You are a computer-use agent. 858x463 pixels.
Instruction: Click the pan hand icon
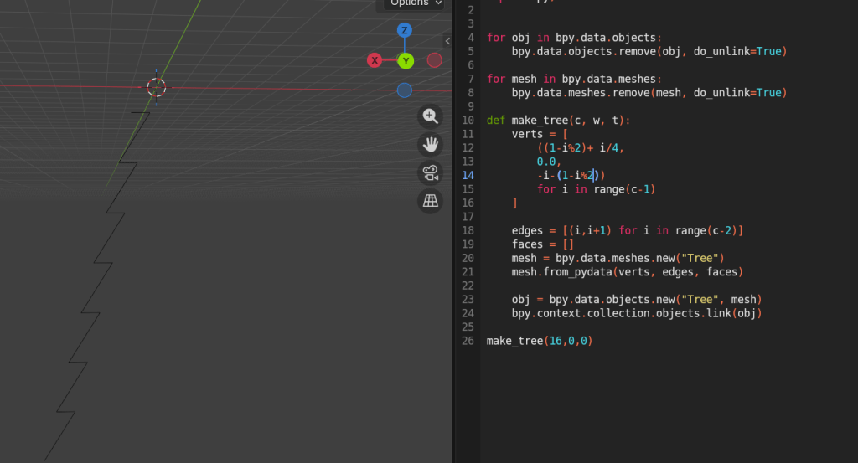pos(431,145)
